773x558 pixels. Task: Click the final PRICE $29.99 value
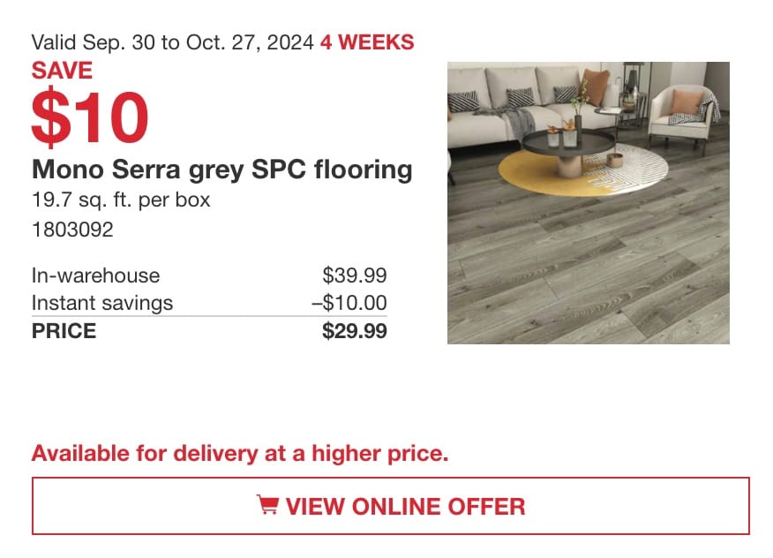(354, 330)
